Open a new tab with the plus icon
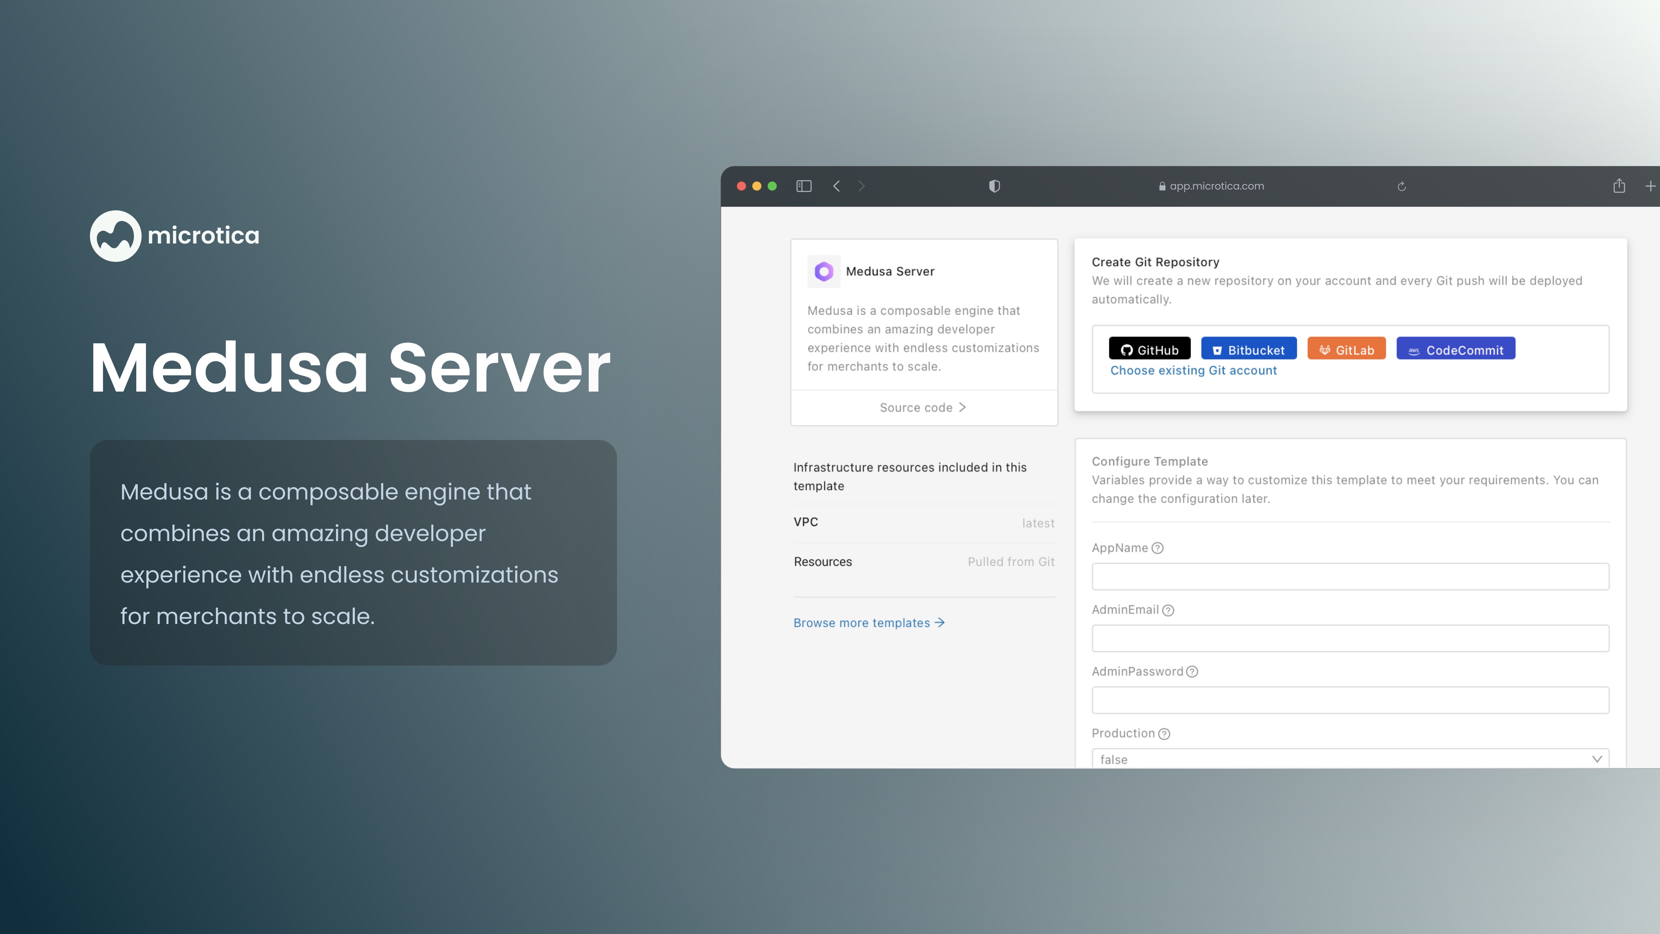The width and height of the screenshot is (1660, 934). pos(1650,186)
